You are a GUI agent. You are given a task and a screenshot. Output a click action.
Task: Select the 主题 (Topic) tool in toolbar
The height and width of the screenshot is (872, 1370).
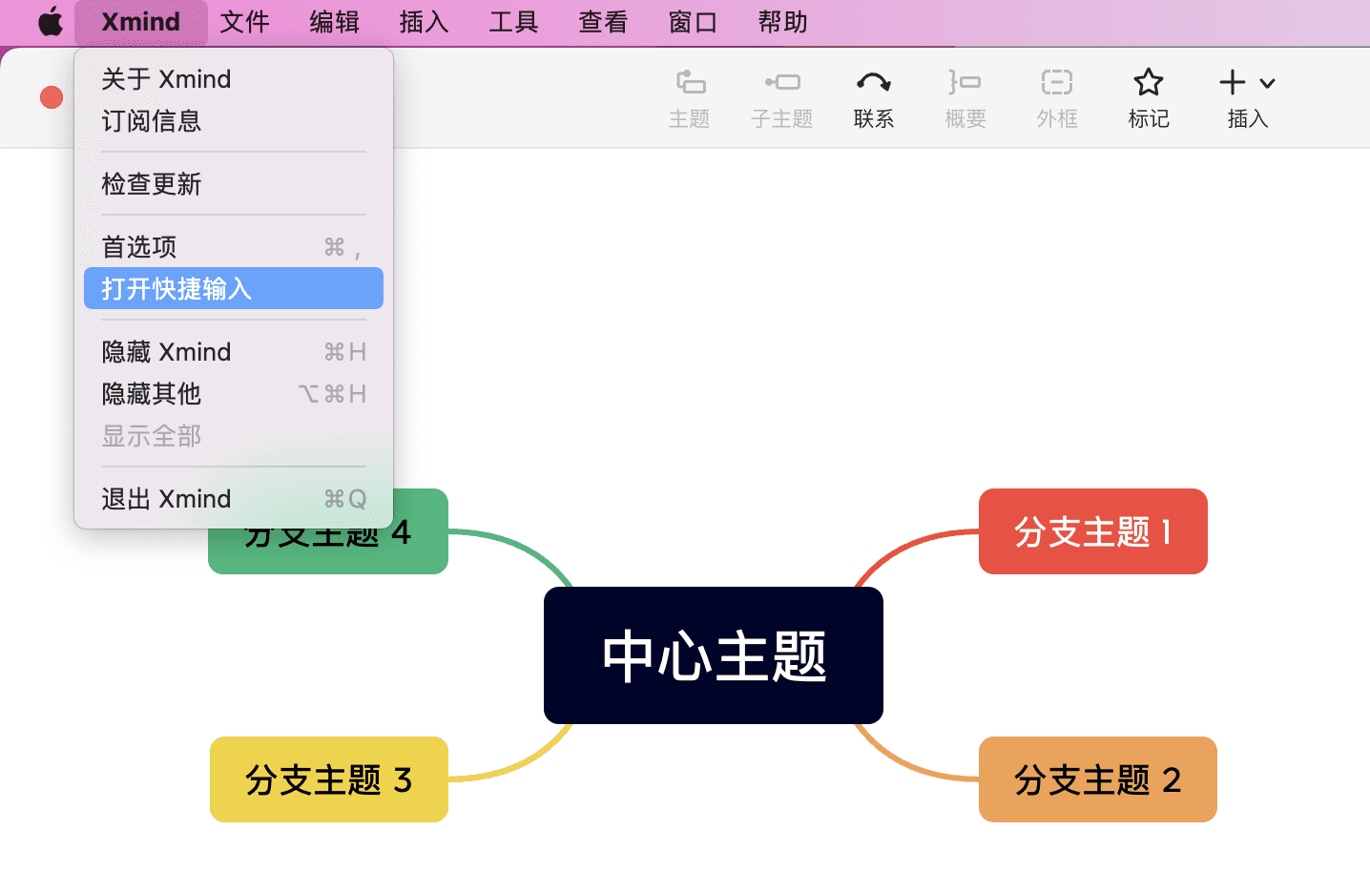[689, 95]
